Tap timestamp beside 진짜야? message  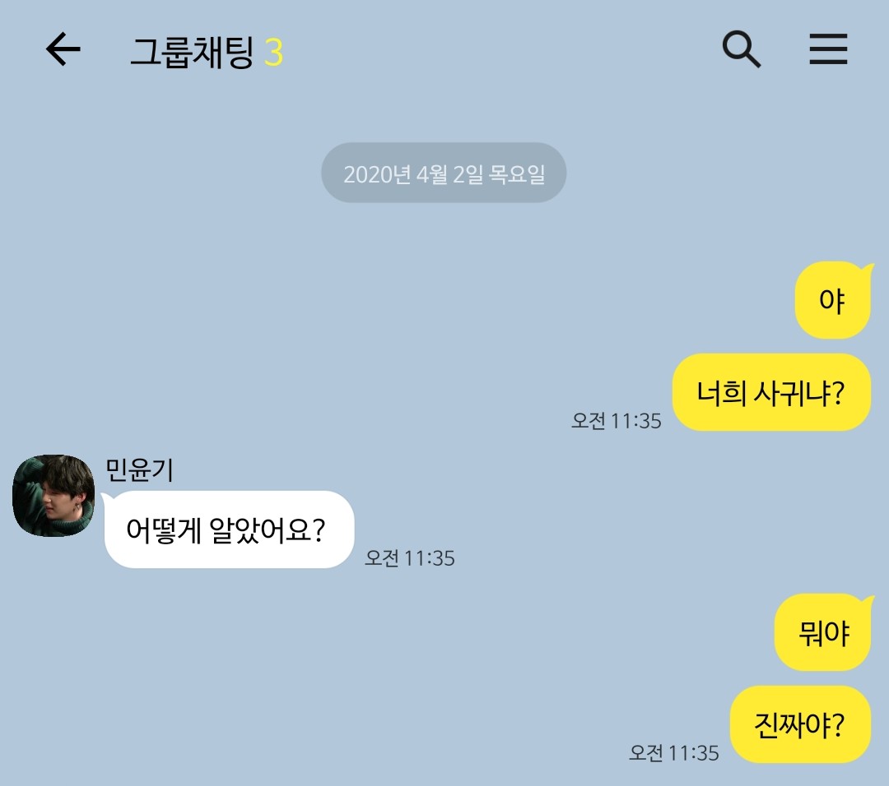[x=674, y=752]
